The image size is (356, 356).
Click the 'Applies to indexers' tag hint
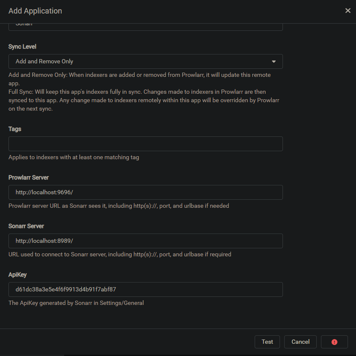pyautogui.click(x=74, y=157)
